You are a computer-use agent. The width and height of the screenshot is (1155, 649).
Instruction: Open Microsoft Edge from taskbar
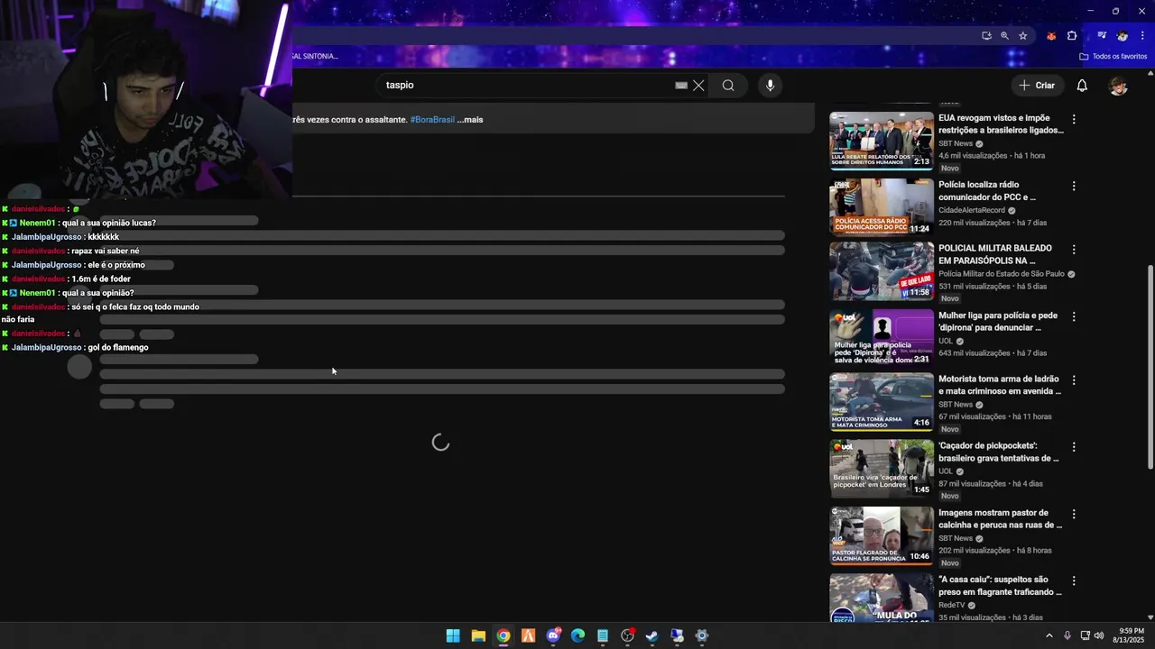pos(577,635)
